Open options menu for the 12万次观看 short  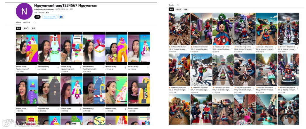coord(81,68)
